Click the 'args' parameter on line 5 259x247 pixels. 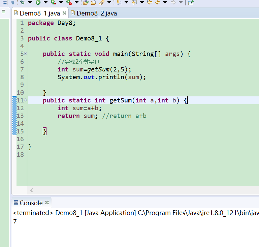(172, 54)
